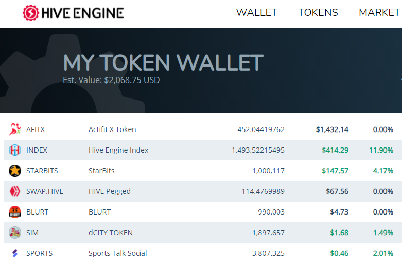The image size is (402, 263).
Task: Select the SWAP.HIVE symbol text
Action: tap(45, 191)
